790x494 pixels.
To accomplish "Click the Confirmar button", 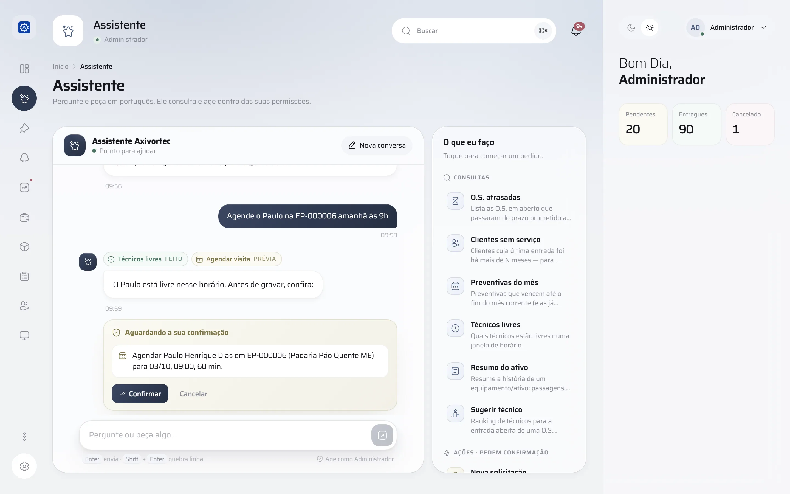I will point(140,393).
